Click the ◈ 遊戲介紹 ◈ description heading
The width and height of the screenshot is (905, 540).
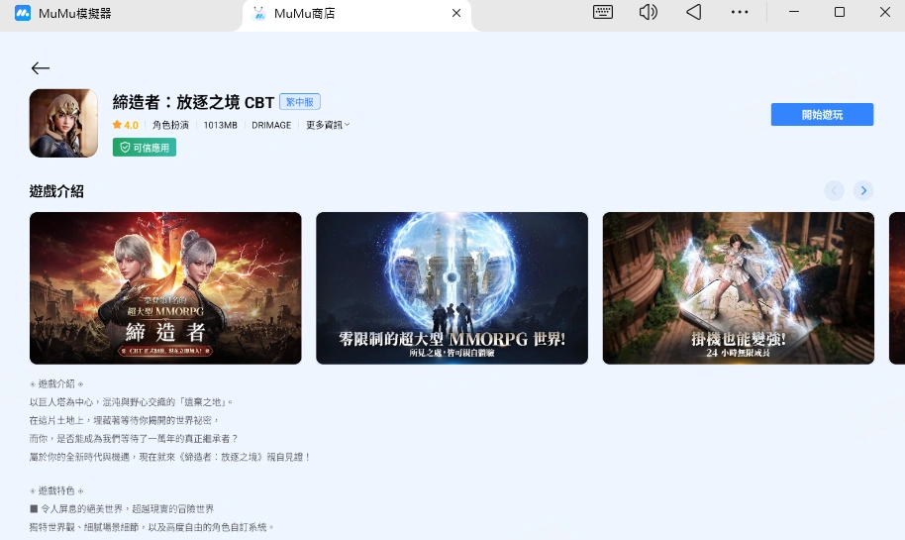[x=56, y=383]
